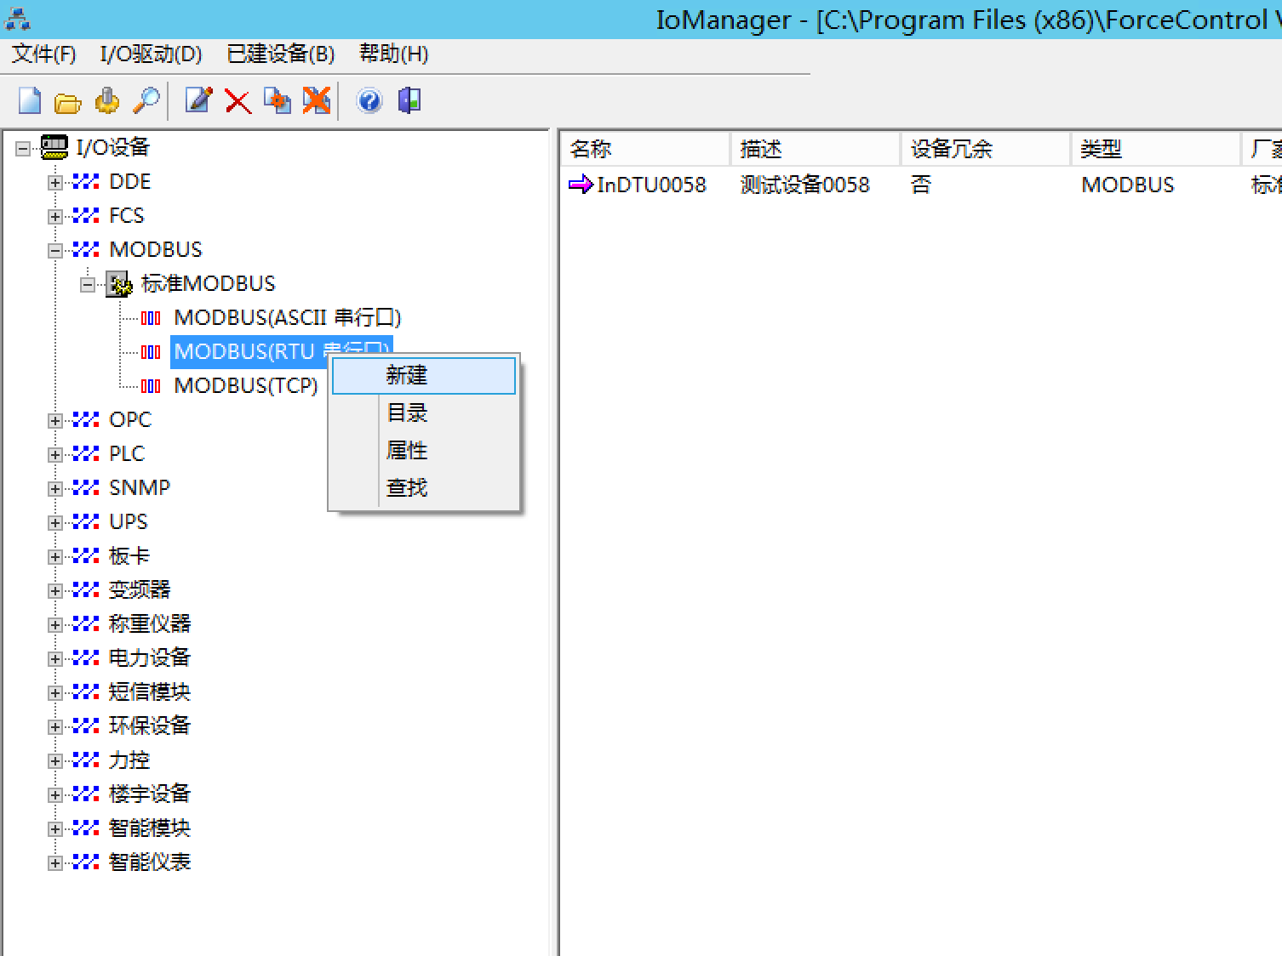This screenshot has height=956, width=1282.
Task: Click the exit door toolbar icon
Action: [409, 101]
